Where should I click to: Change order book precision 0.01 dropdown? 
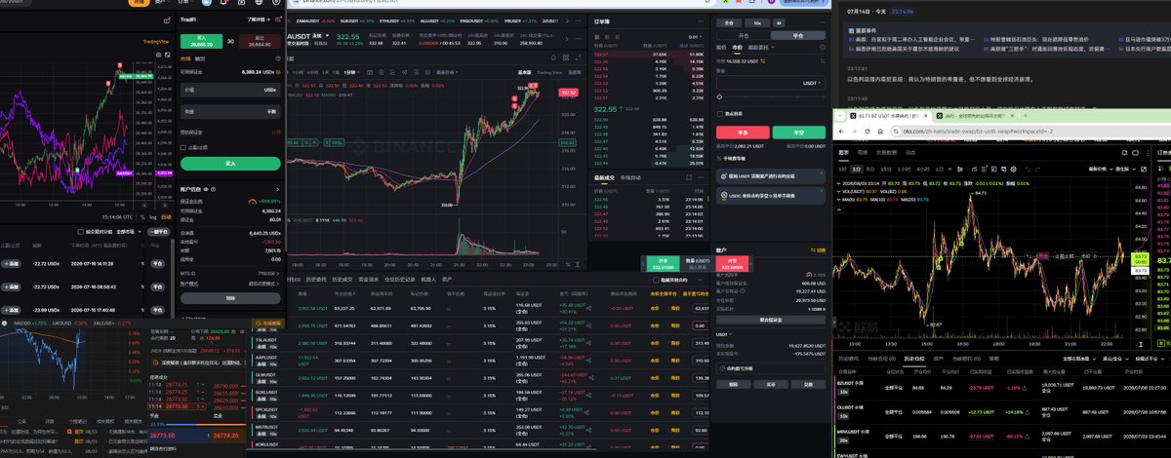(694, 37)
